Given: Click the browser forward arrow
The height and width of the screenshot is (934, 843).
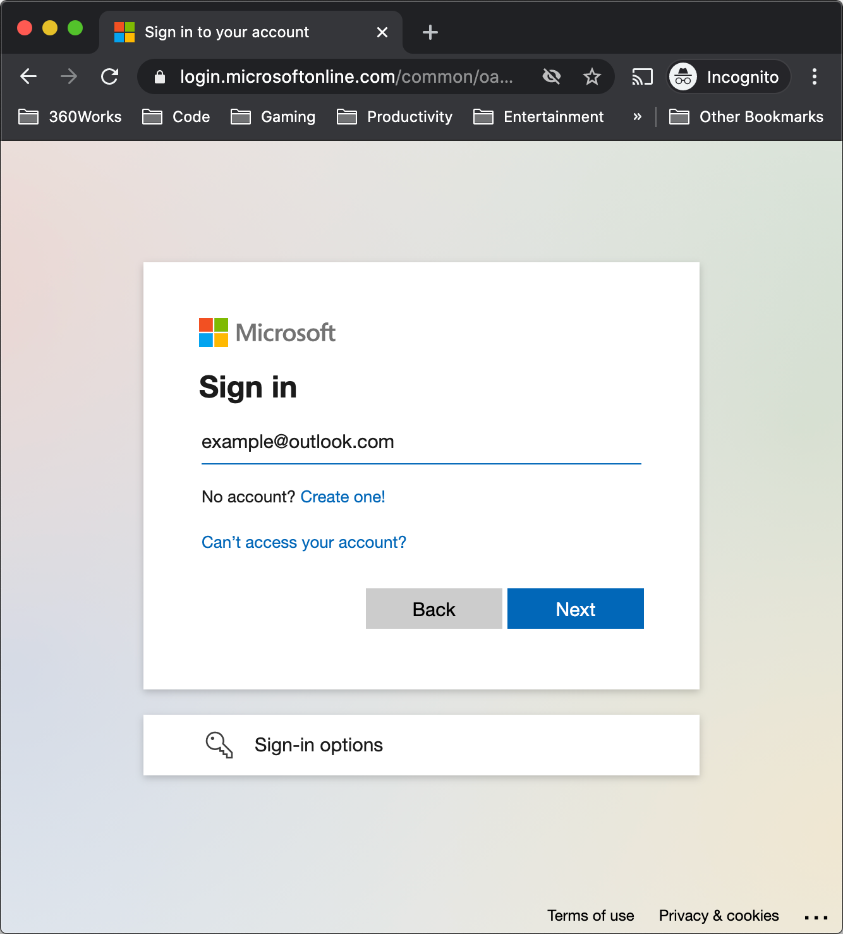Looking at the screenshot, I should point(69,76).
